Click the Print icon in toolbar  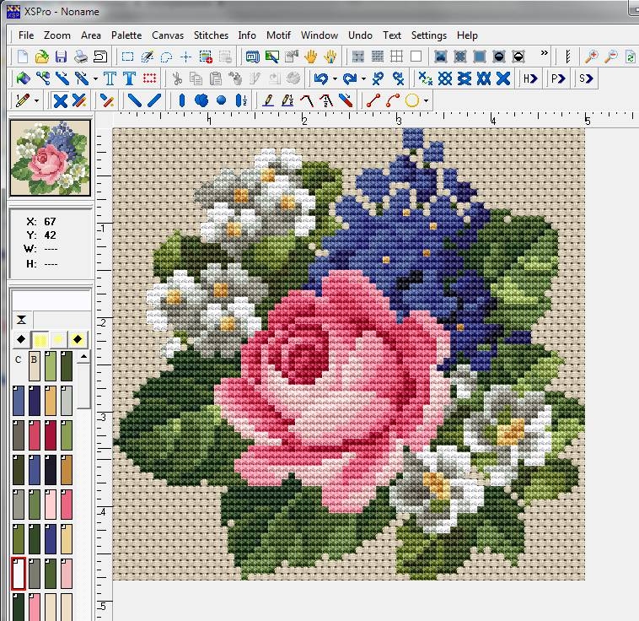coord(81,57)
